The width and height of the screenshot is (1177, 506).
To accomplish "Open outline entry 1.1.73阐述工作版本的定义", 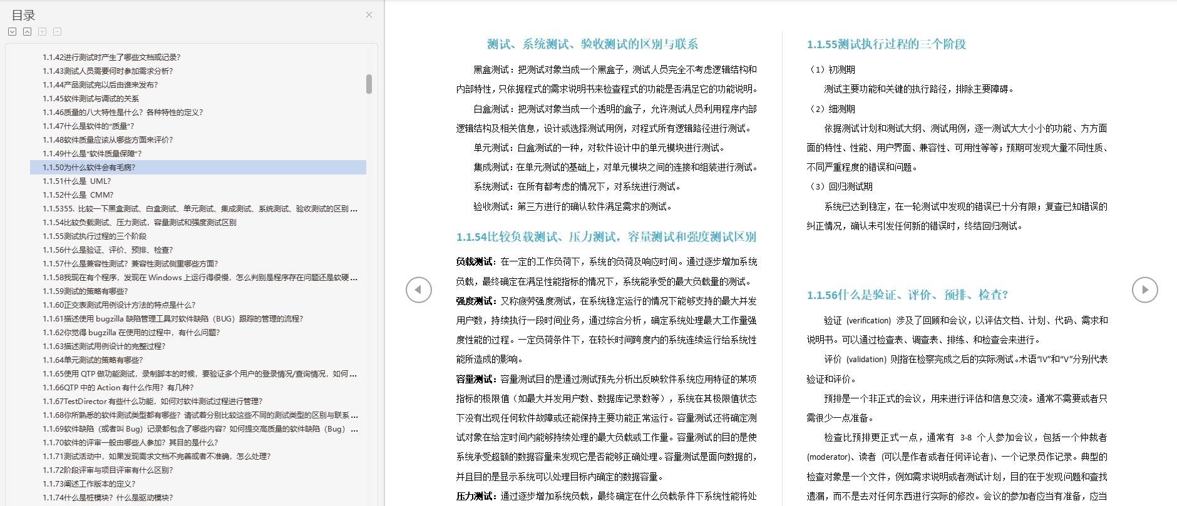I will [x=89, y=483].
